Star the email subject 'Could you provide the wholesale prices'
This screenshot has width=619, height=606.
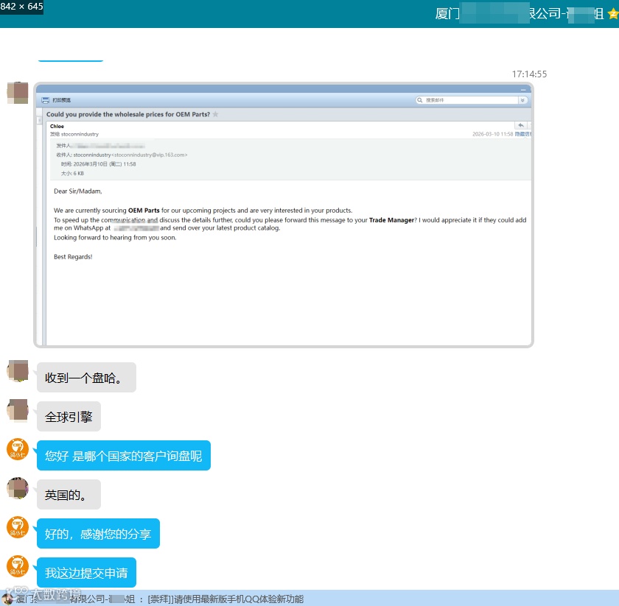tap(215, 114)
